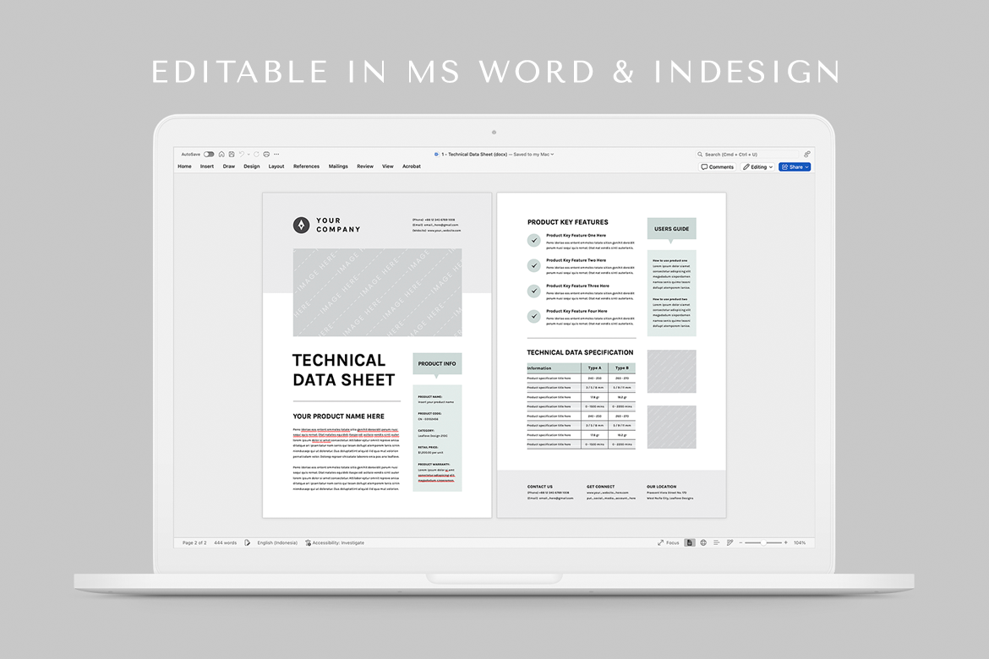The height and width of the screenshot is (659, 989).
Task: Toggle the AutoSave switch
Action: click(209, 155)
